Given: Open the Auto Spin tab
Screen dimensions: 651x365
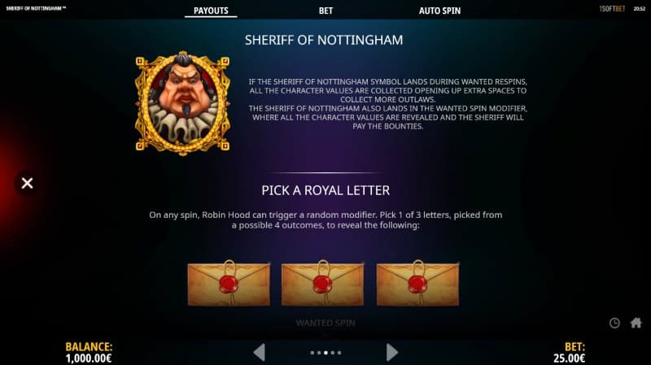Looking at the screenshot, I should tap(439, 11).
